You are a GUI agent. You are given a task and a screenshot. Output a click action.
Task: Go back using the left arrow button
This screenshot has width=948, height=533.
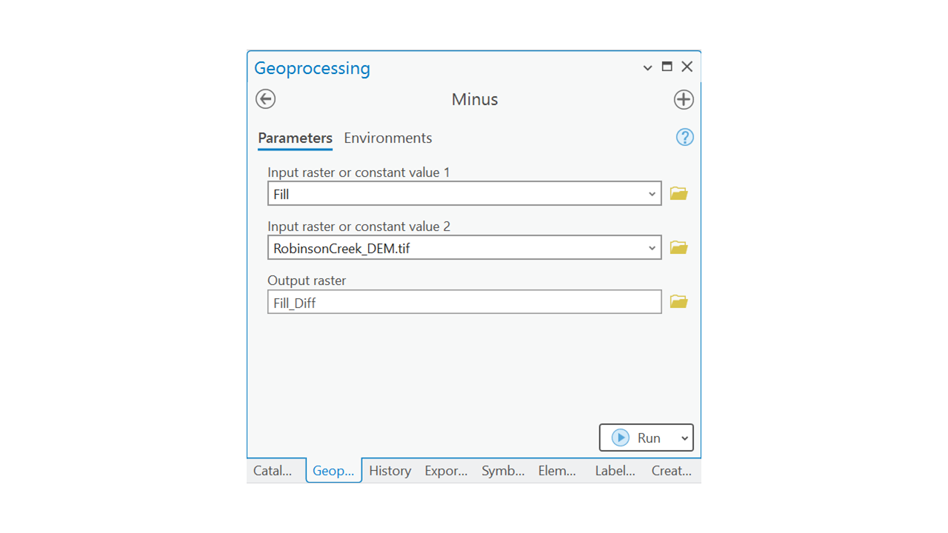click(265, 99)
